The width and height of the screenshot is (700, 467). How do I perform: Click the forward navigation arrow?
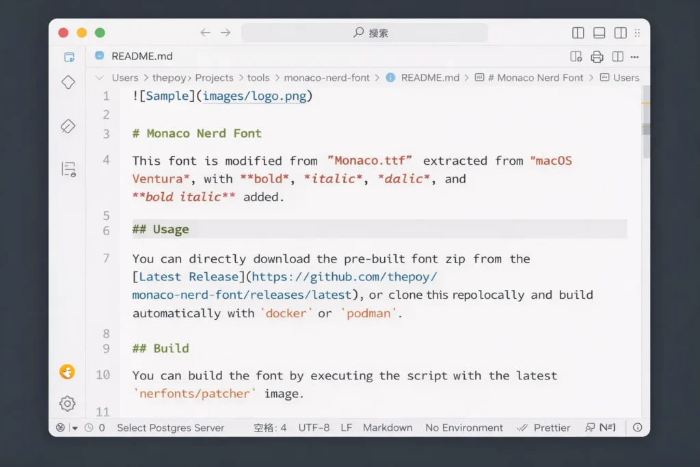tap(225, 33)
